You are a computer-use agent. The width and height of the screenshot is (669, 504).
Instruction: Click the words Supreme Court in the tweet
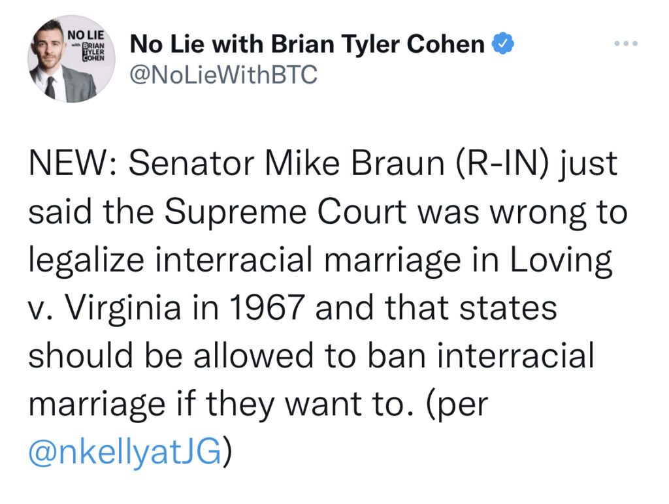(x=286, y=213)
